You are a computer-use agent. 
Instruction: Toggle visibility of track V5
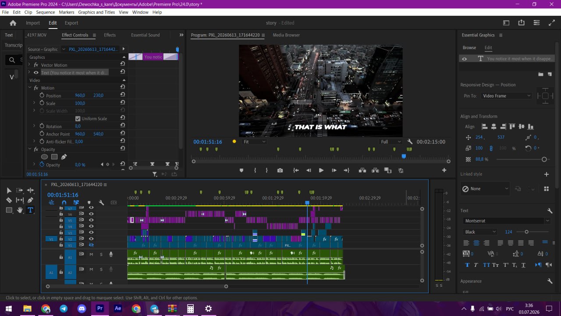91,220
